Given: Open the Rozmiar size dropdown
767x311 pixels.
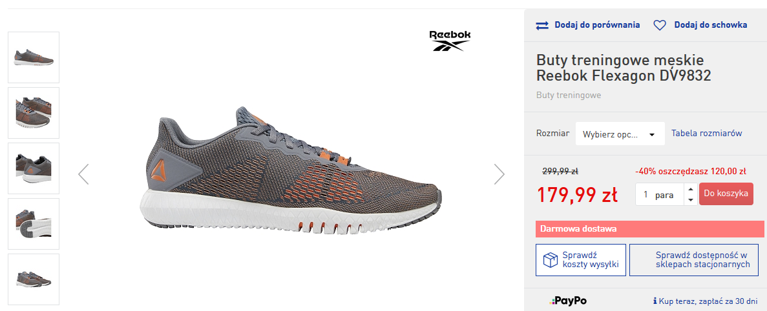Looking at the screenshot, I should pos(620,134).
